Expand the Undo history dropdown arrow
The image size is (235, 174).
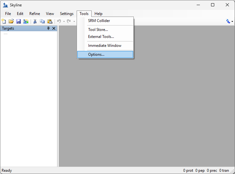64,22
